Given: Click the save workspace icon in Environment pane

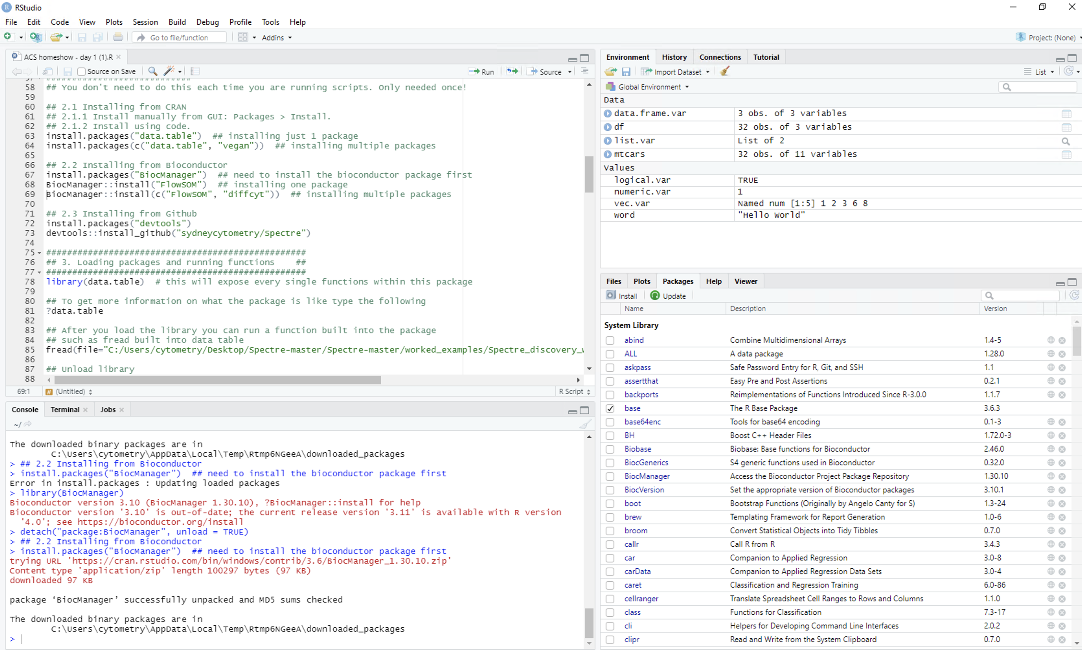Looking at the screenshot, I should point(626,72).
